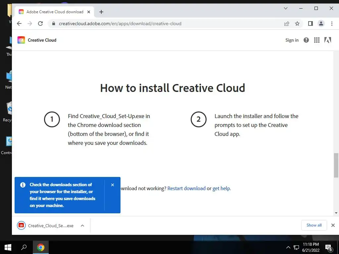The image size is (339, 254).
Task: Click the Creative Cloud header title
Action: (x=42, y=40)
